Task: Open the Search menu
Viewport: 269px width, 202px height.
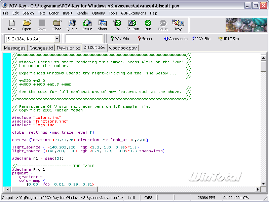Action: pyautogui.click(x=28, y=13)
